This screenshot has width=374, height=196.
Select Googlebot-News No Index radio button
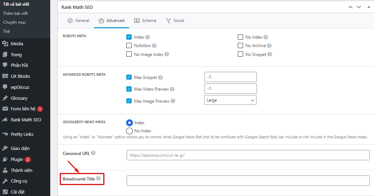point(129,131)
